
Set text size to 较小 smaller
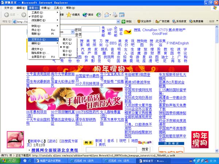pos(68,51)
